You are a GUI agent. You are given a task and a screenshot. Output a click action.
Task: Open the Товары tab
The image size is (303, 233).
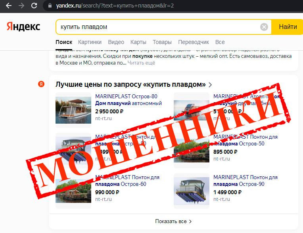coord(162,42)
